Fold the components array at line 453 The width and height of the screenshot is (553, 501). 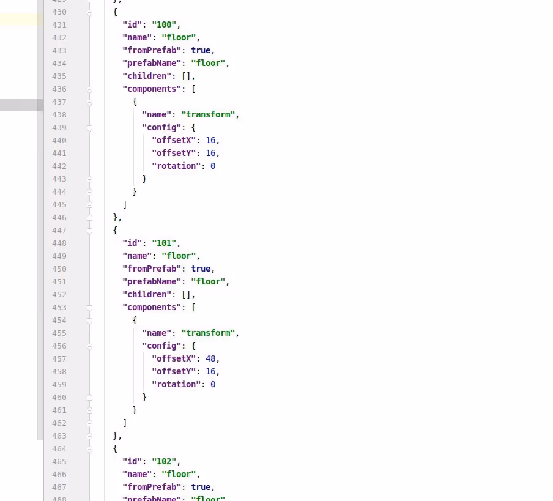point(90,308)
